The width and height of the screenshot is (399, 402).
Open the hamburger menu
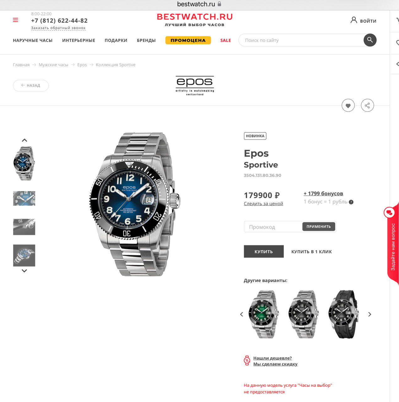click(15, 20)
